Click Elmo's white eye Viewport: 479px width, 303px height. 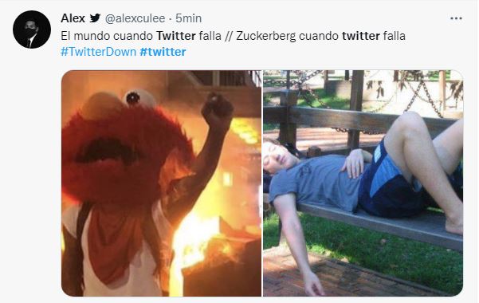tap(138, 98)
